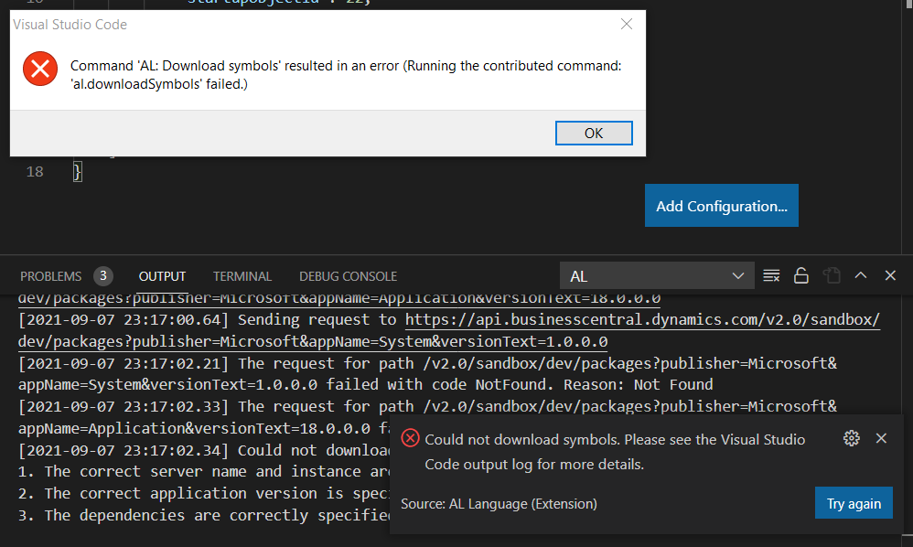This screenshot has height=547, width=913.
Task: Click the problems count badge 3
Action: tap(103, 276)
